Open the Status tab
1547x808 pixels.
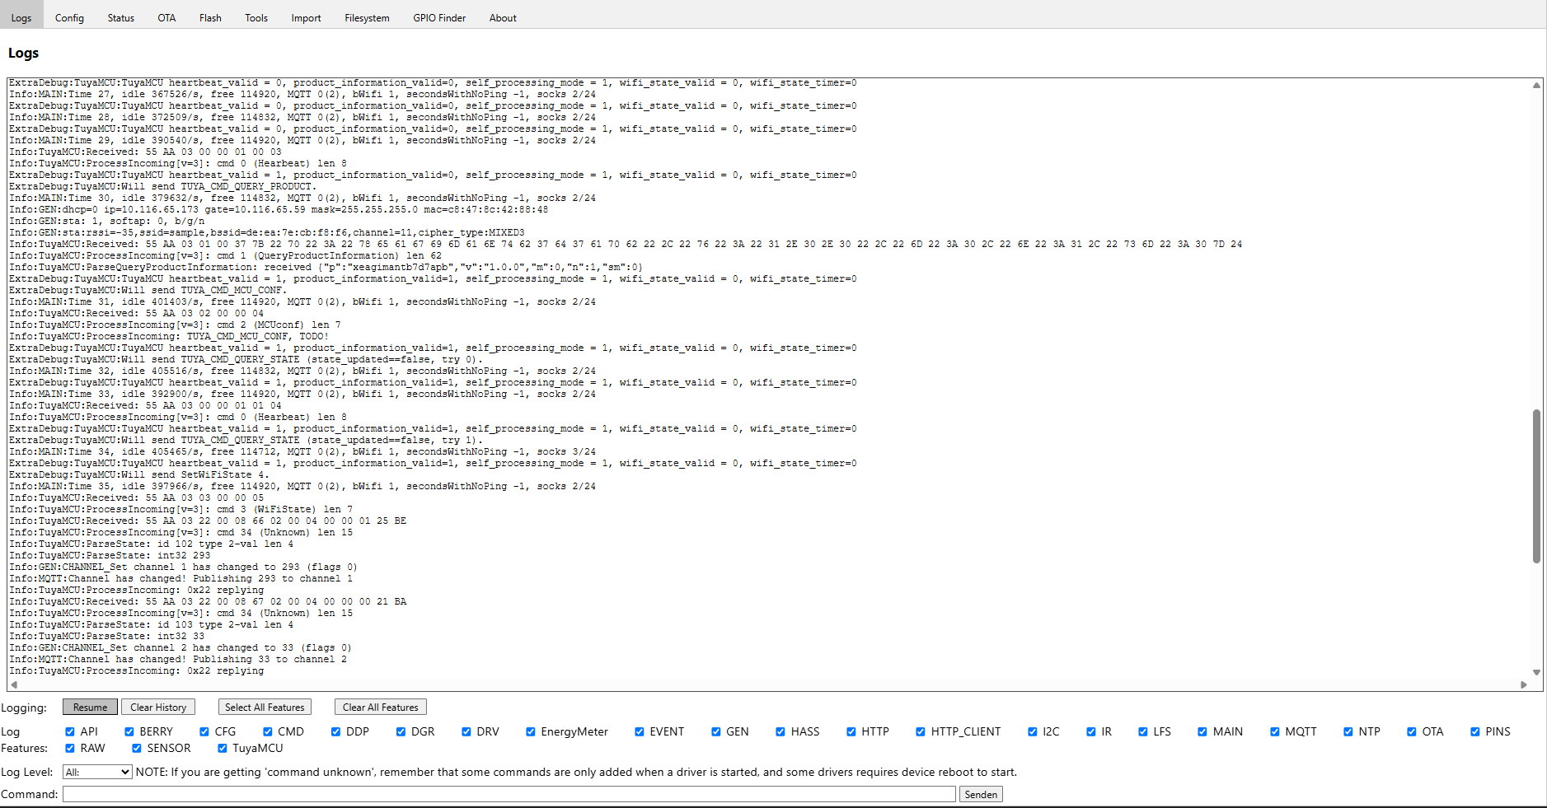click(x=120, y=17)
